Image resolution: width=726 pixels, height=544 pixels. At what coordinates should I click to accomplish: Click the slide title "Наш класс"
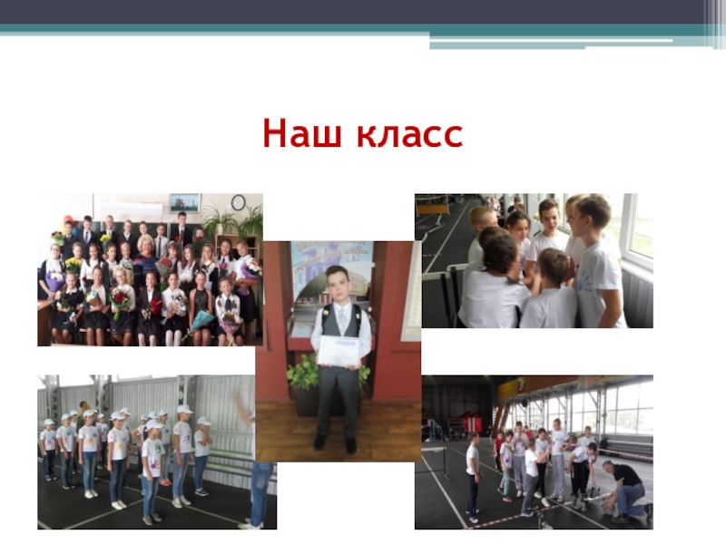pyautogui.click(x=362, y=133)
